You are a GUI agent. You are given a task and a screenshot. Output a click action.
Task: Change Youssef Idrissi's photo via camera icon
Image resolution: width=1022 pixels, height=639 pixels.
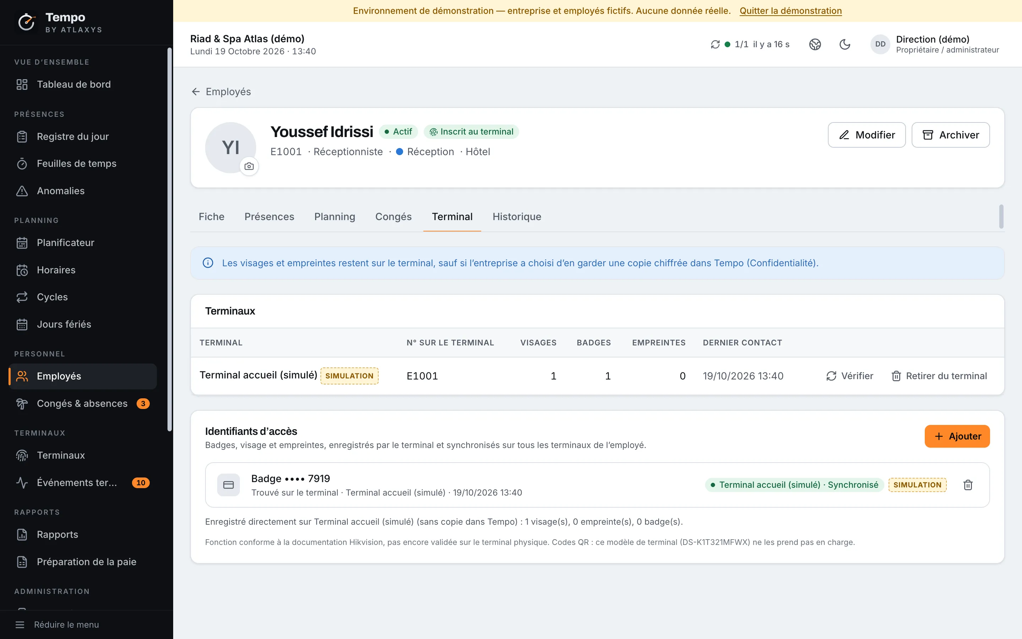(x=249, y=166)
